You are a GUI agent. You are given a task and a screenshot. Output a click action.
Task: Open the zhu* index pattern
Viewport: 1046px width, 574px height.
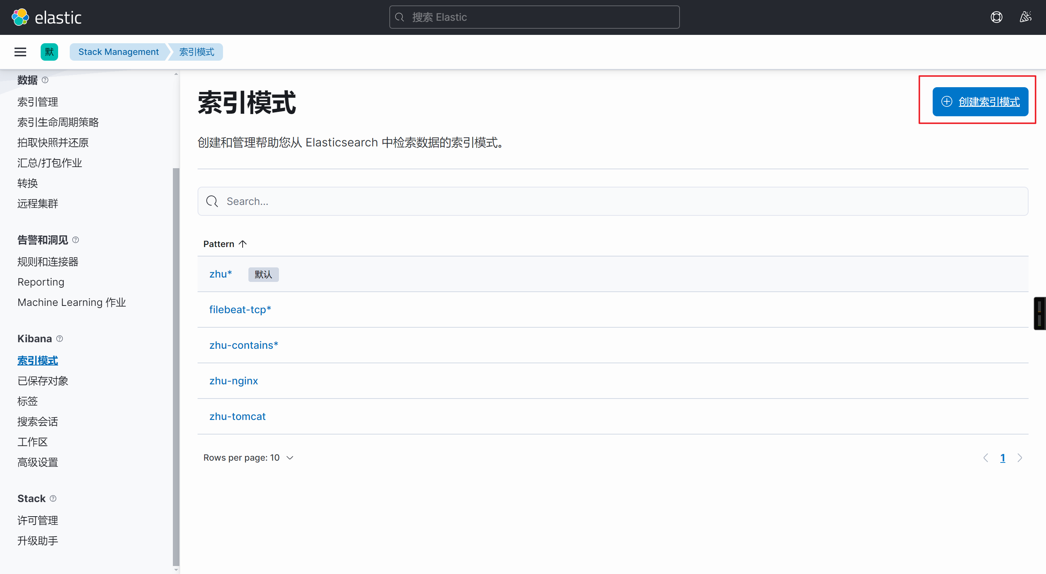(220, 274)
